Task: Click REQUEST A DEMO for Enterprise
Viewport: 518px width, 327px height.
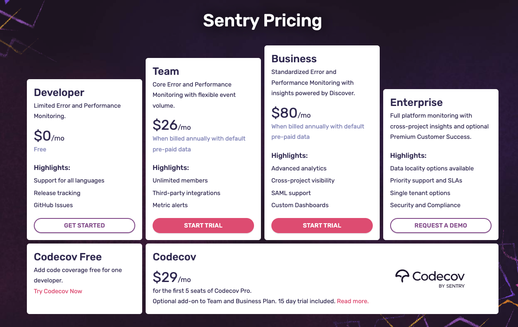Action: point(440,225)
